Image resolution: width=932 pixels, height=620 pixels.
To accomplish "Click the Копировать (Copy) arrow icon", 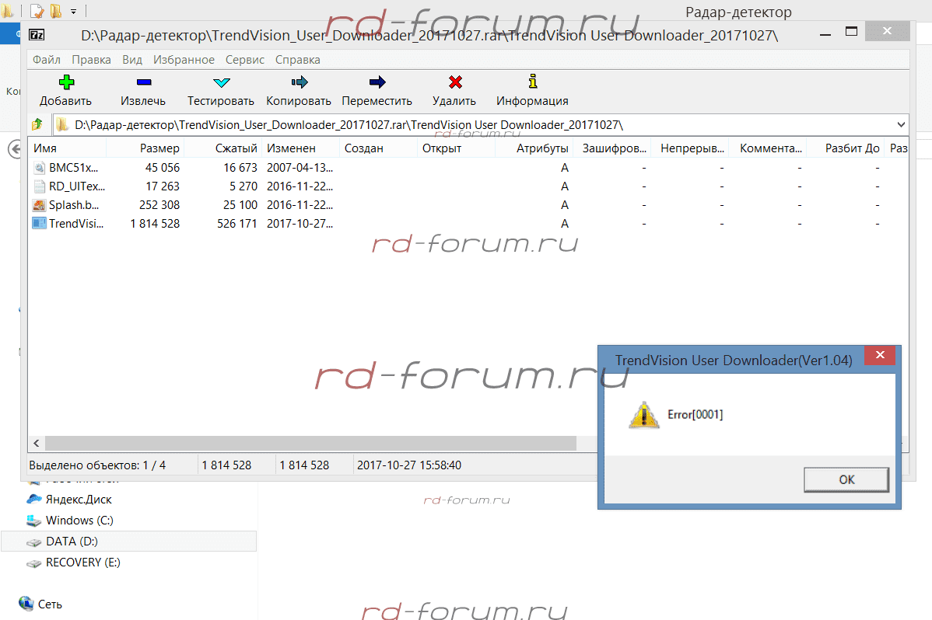I will coord(299,82).
